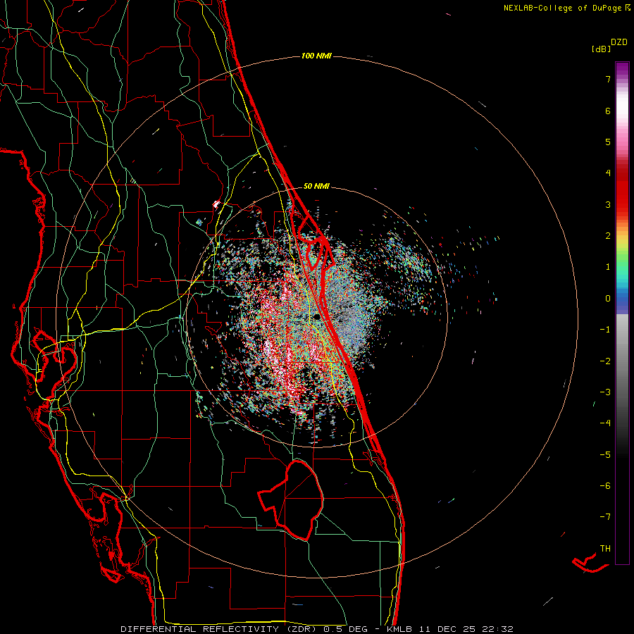
Task: Click the 100 NMI range ring label
Action: [316, 56]
